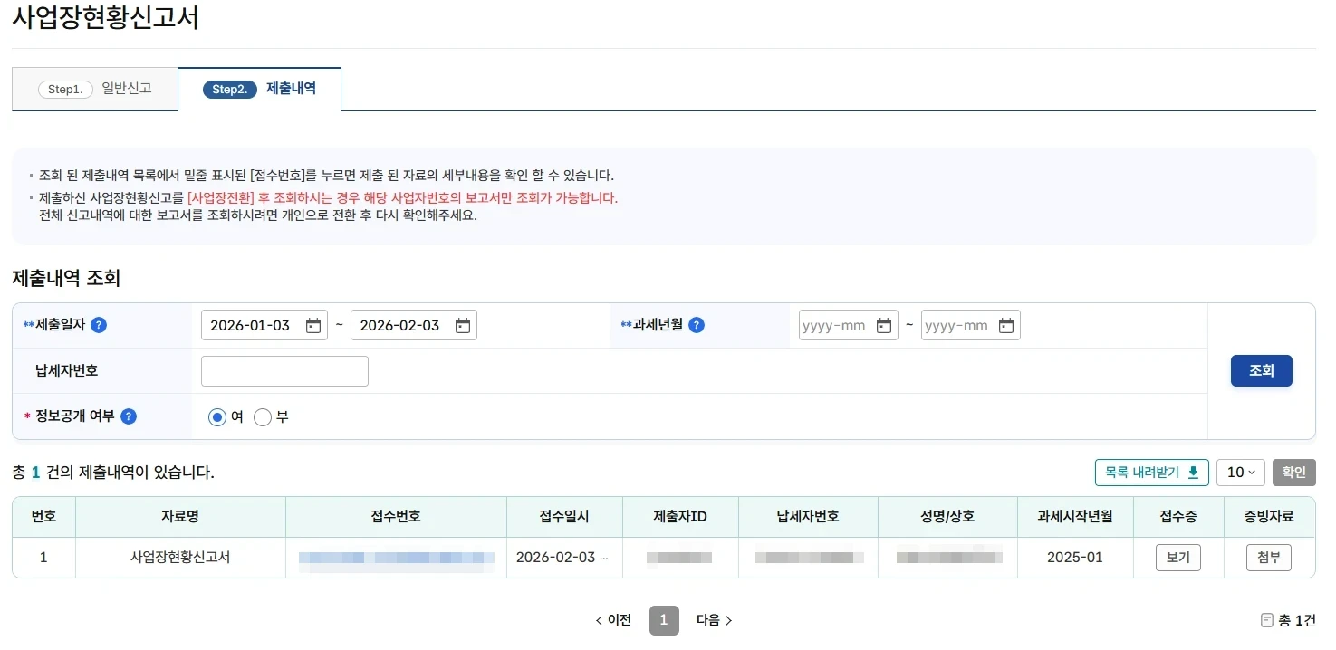The height and width of the screenshot is (650, 1336).
Task: Click help icon next to 제출일자
Action: coord(99,326)
